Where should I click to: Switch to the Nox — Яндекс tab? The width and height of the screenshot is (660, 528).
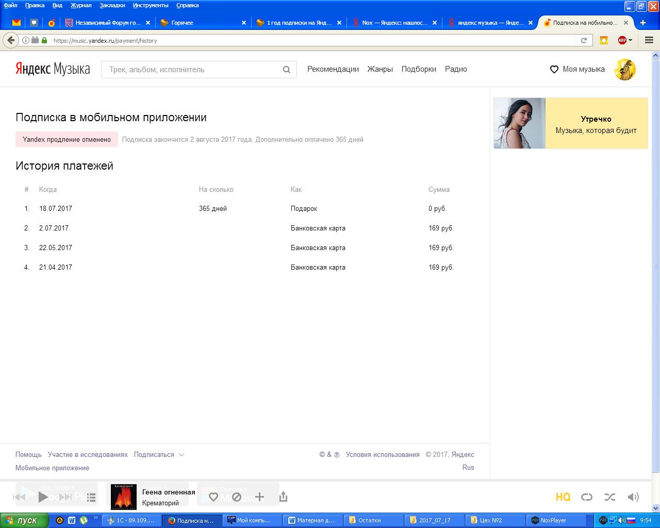point(394,23)
